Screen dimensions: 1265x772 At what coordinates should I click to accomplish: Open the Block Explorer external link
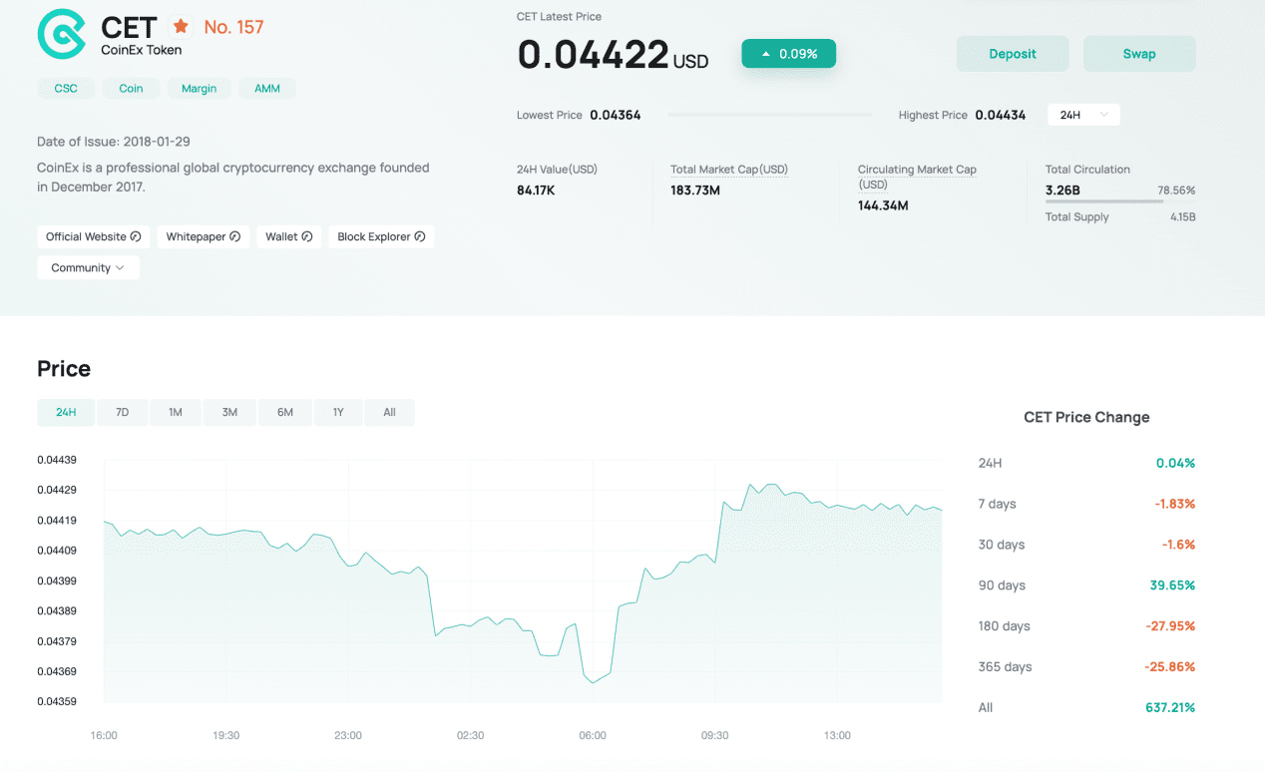[x=381, y=236]
